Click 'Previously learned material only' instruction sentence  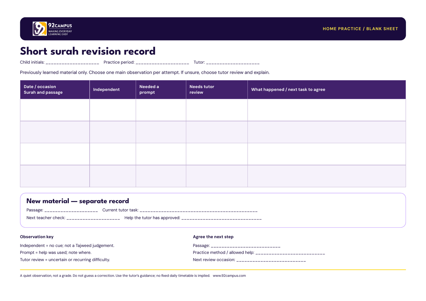[x=145, y=72]
